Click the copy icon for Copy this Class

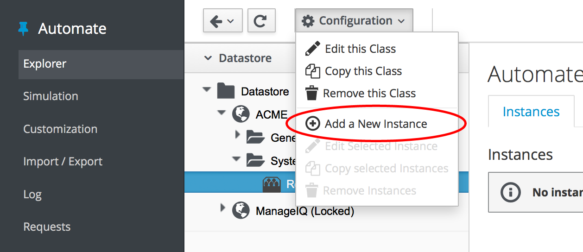pos(313,71)
